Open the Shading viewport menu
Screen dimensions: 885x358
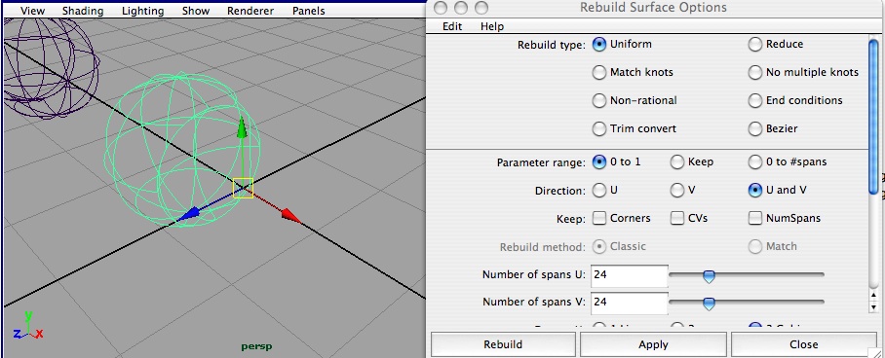83,11
